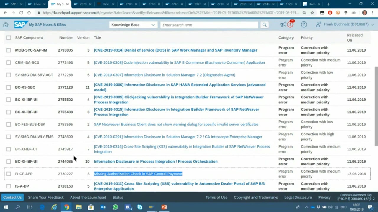Open the announcements megaphone icon

pyautogui.click(x=283, y=25)
